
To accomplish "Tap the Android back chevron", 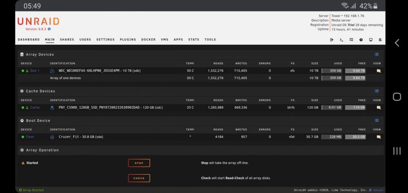I will (x=397, y=43).
